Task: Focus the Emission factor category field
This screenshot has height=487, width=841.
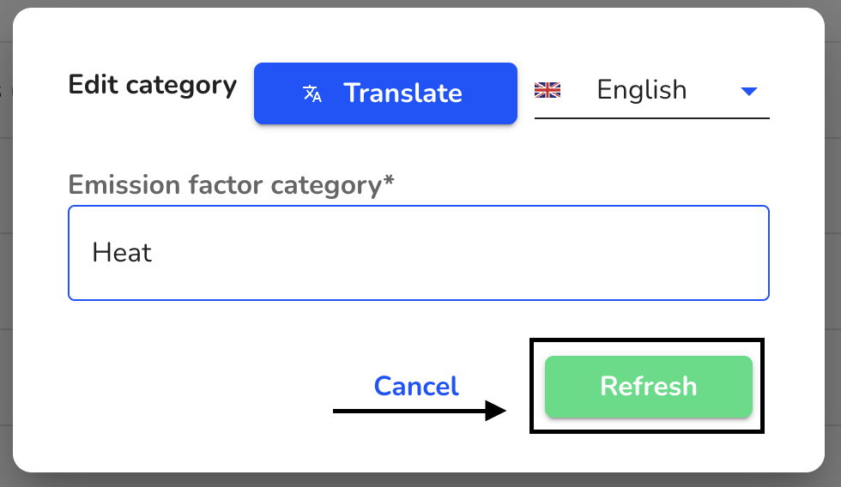Action: click(x=419, y=253)
